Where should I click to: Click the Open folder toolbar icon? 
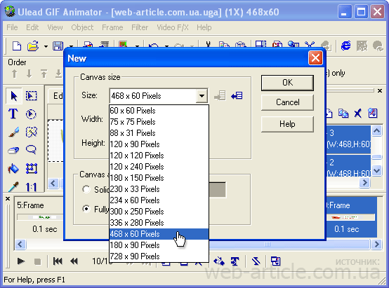(x=33, y=46)
